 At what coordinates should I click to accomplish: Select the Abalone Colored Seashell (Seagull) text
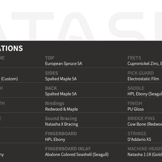pyautogui.click(x=77, y=155)
